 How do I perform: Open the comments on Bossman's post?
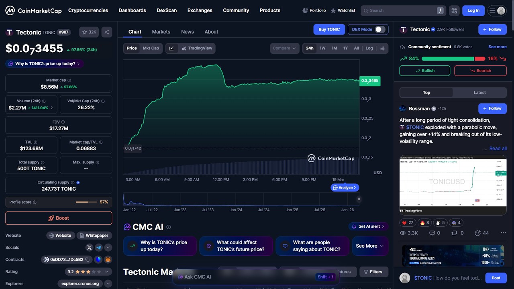(x=435, y=233)
